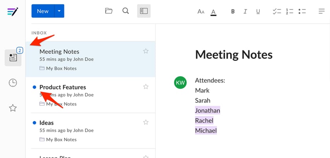Open the Recents clock sidebar icon
The height and width of the screenshot is (158, 330).
13,83
